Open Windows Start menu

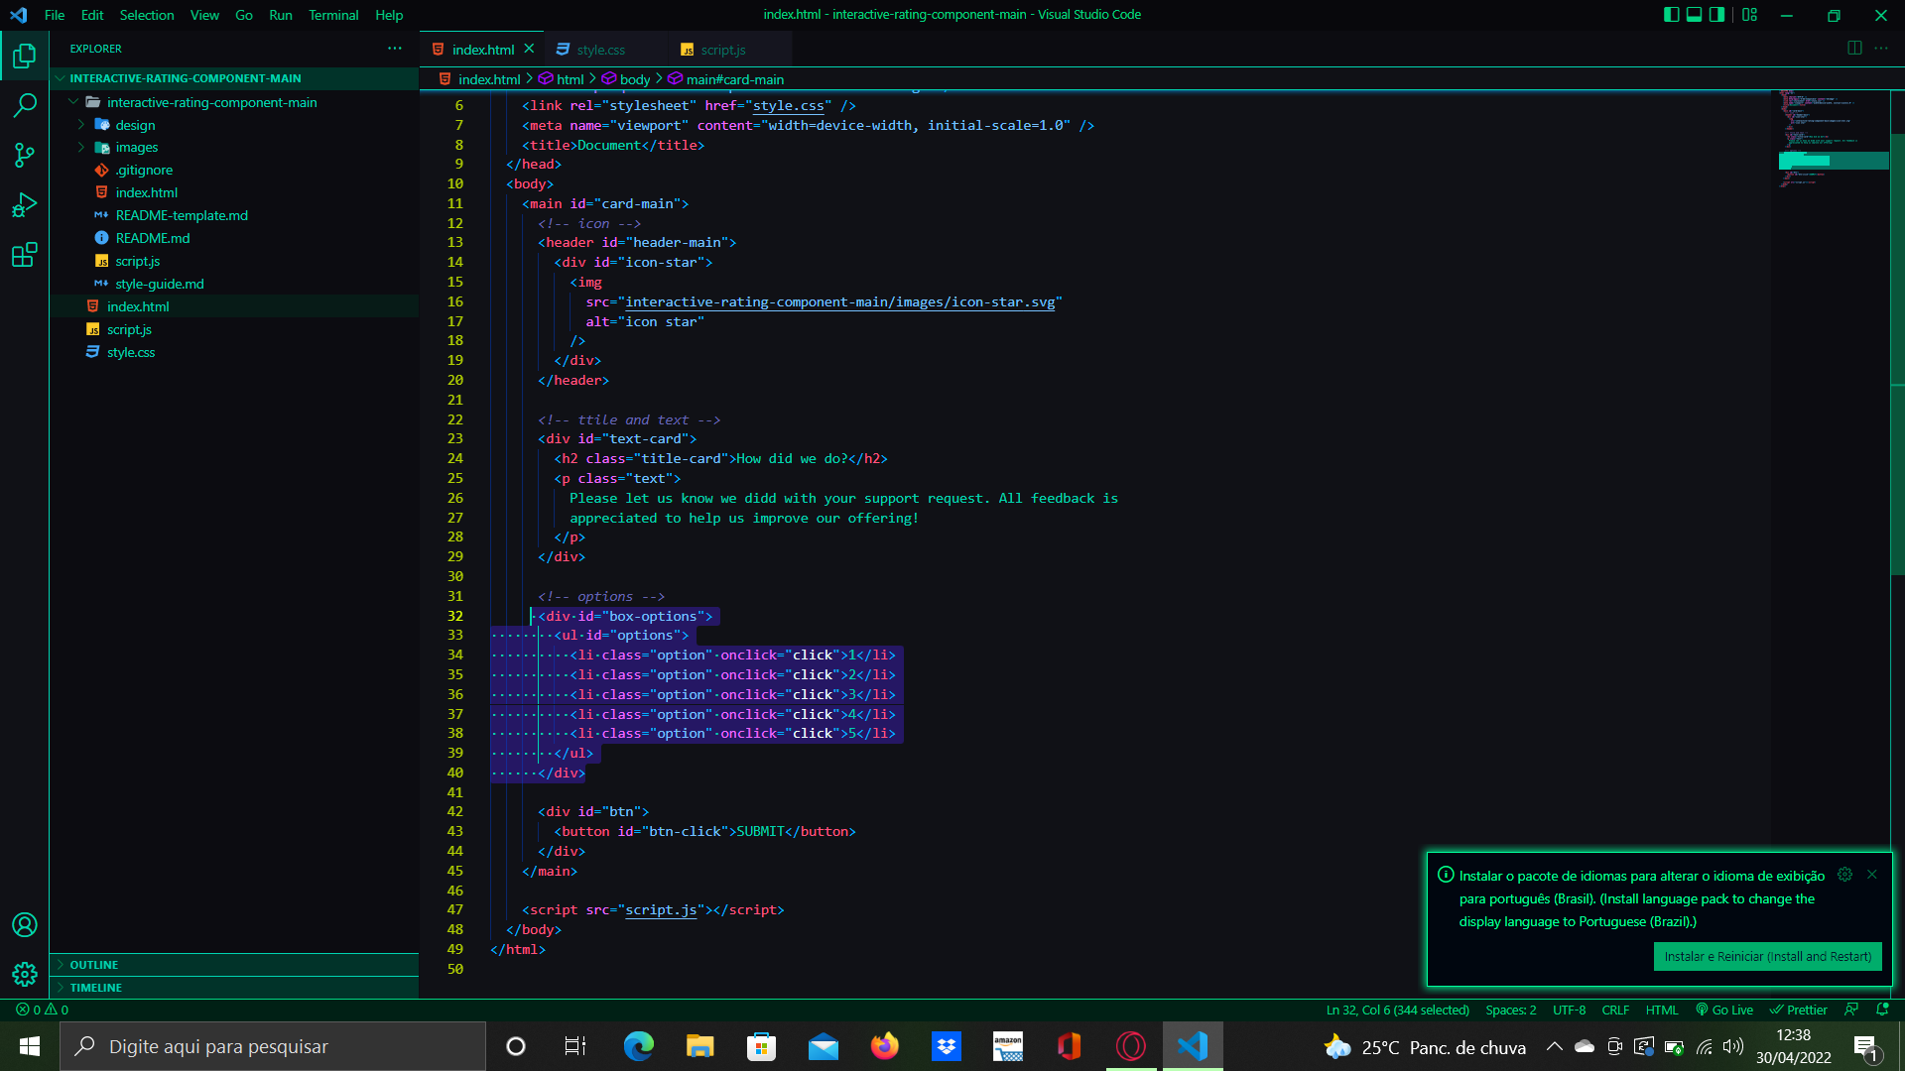(30, 1046)
